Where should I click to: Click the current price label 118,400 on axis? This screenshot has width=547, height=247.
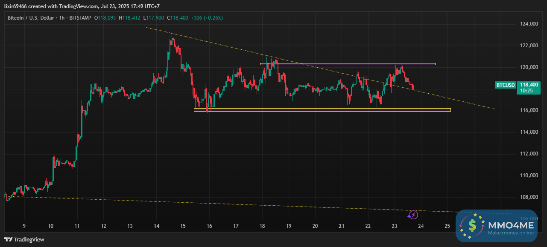[x=529, y=85]
